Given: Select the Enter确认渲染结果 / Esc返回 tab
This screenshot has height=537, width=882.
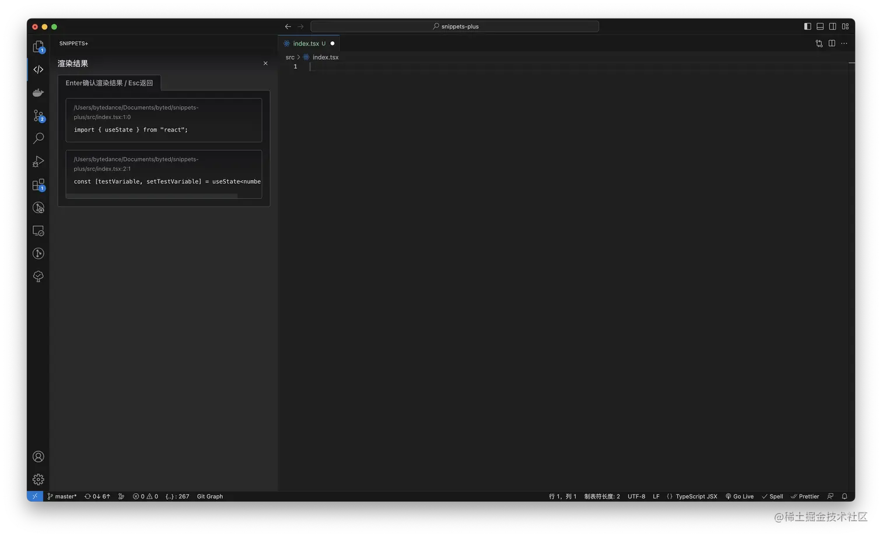Looking at the screenshot, I should click(x=109, y=83).
